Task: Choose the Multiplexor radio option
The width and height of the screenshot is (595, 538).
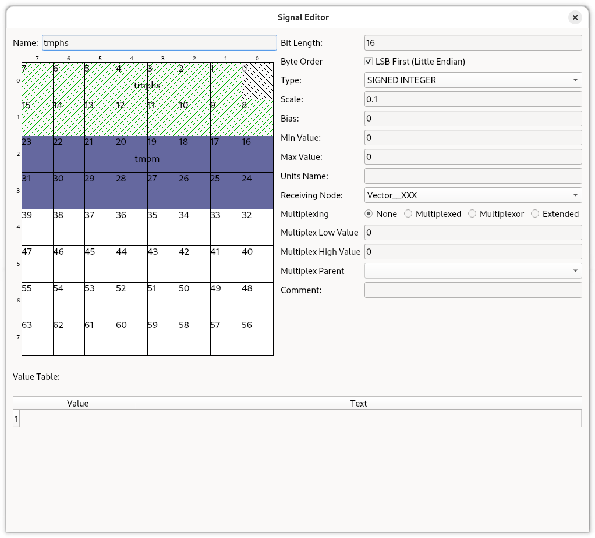Action: pyautogui.click(x=472, y=214)
